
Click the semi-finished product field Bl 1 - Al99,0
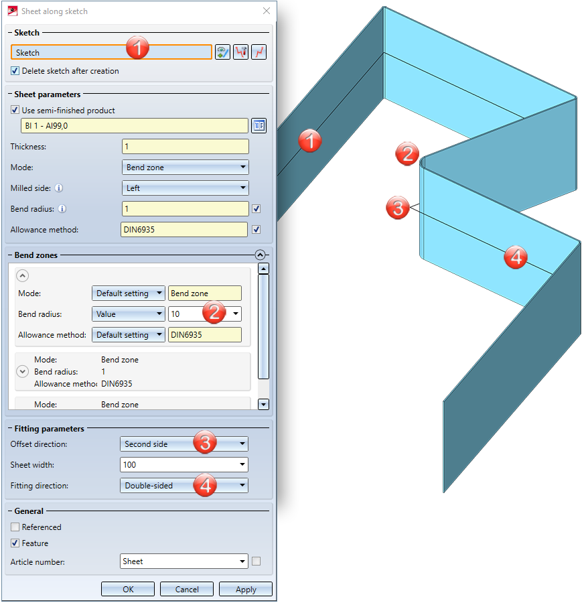tap(135, 125)
